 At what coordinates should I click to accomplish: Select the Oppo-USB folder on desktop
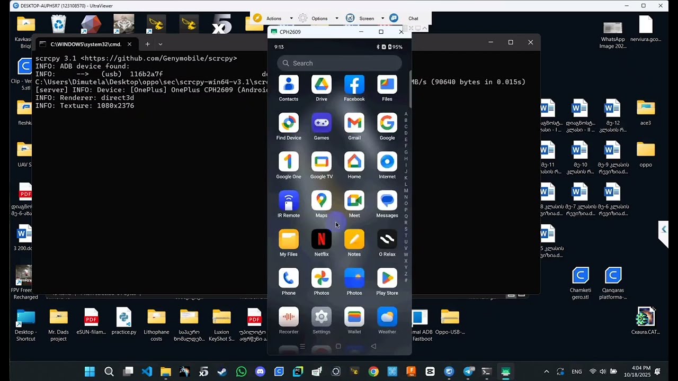pyautogui.click(x=450, y=322)
